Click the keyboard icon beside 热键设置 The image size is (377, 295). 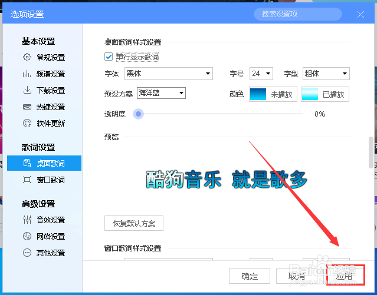[27, 107]
